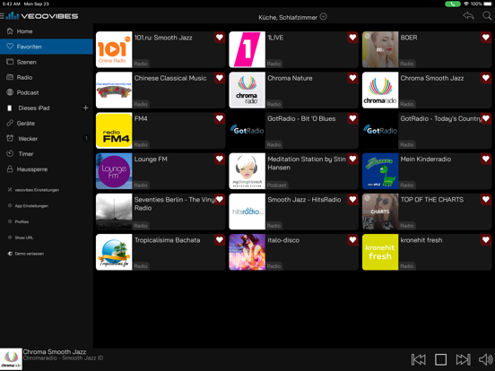Play 1LIVE via its pink logo

coord(247,49)
